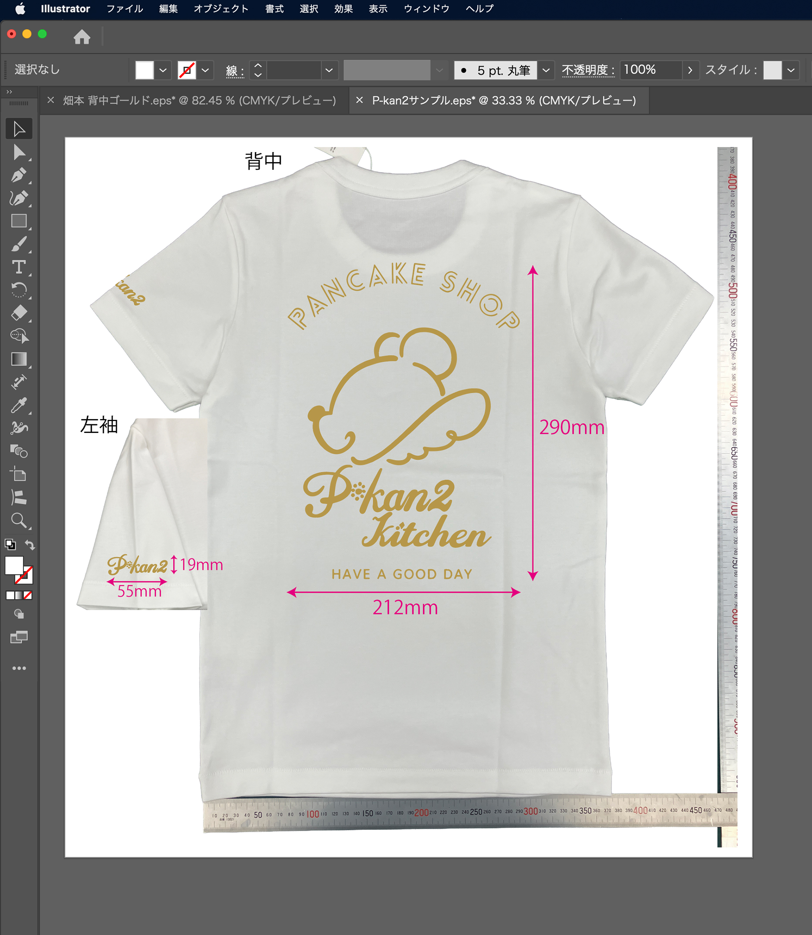
Task: Select the Paintbrush tool
Action: pos(19,244)
